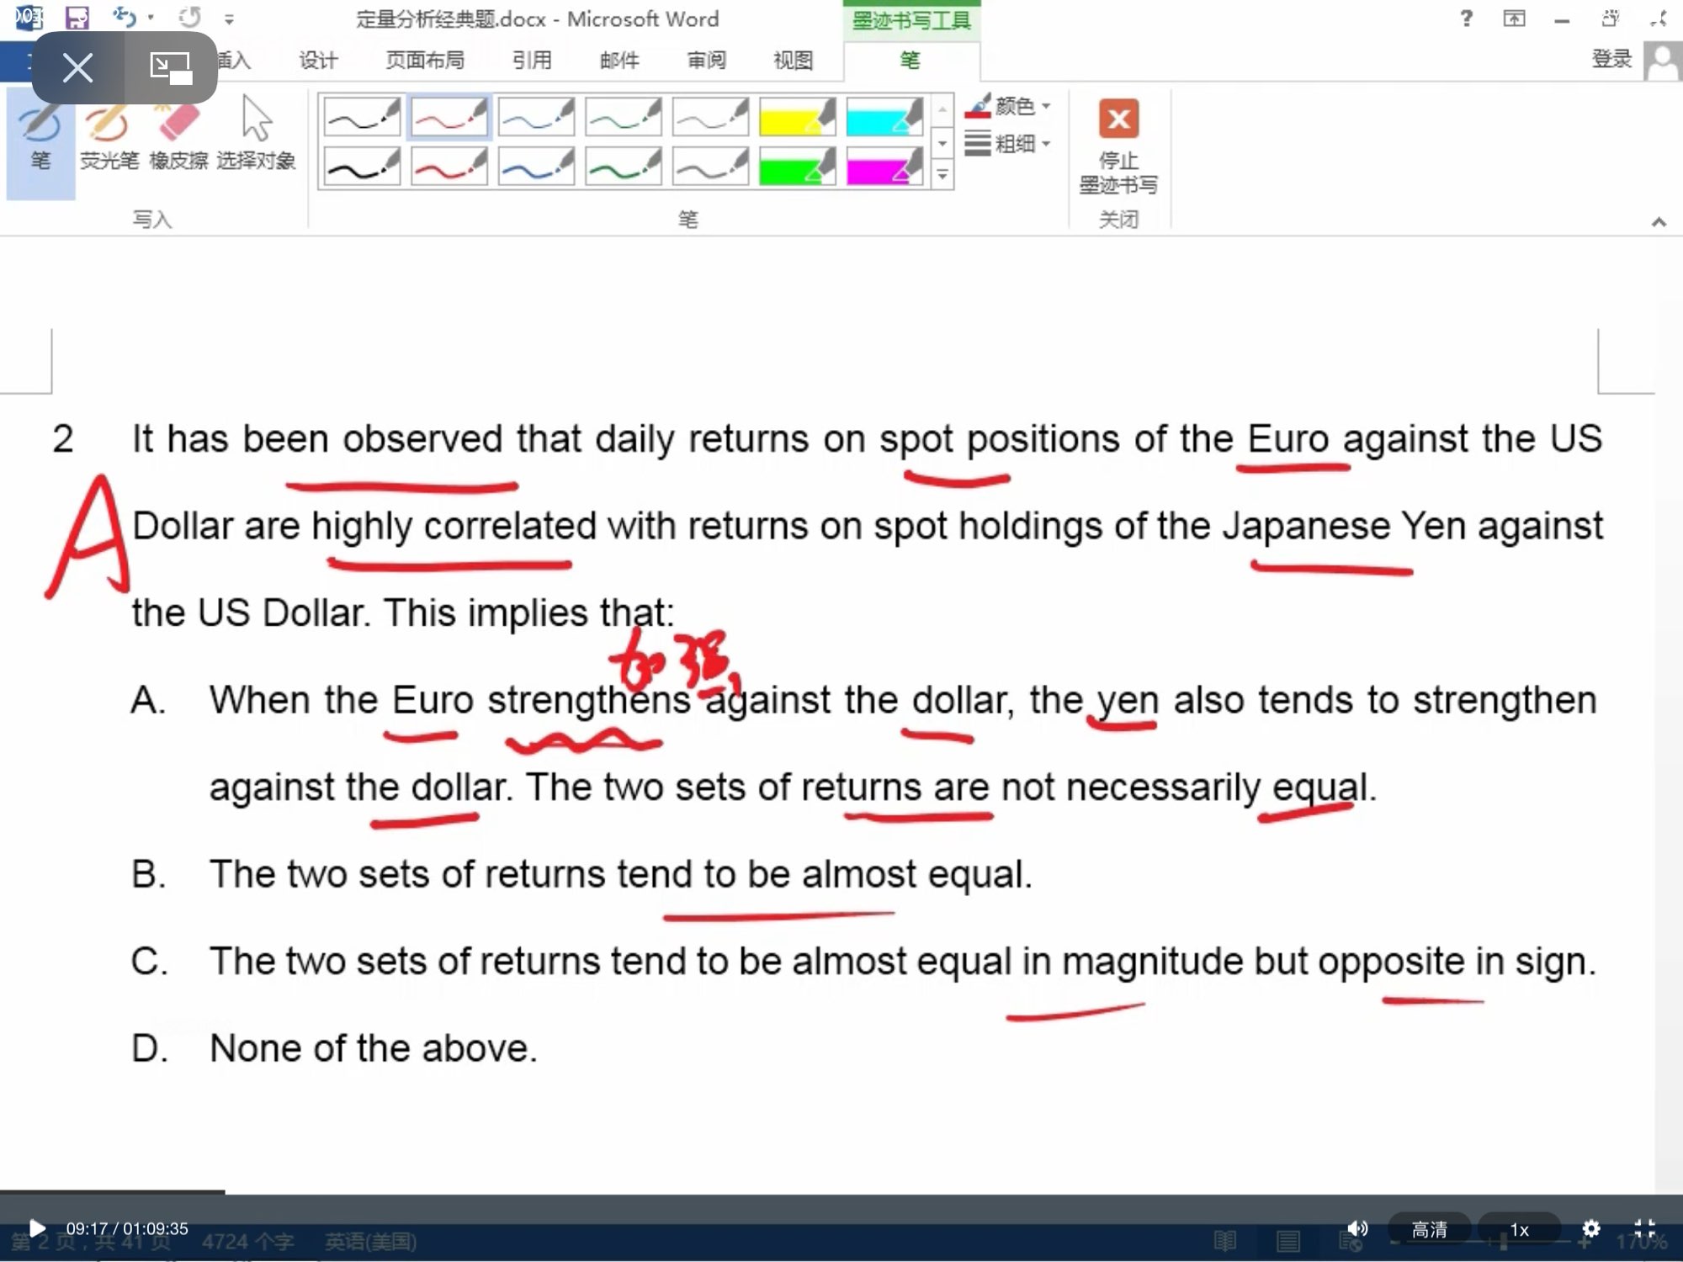The height and width of the screenshot is (1262, 1683).
Task: Open the video settings gear
Action: click(x=1590, y=1228)
